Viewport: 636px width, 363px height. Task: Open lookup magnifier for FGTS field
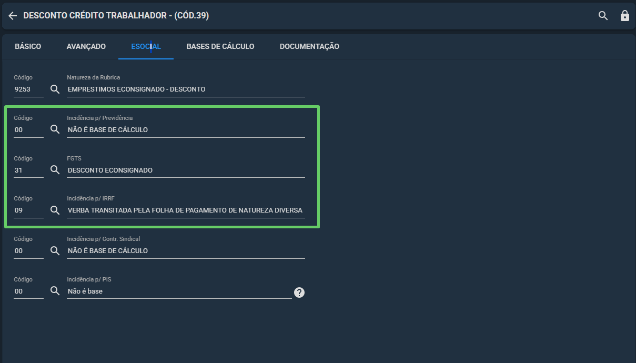click(x=55, y=170)
